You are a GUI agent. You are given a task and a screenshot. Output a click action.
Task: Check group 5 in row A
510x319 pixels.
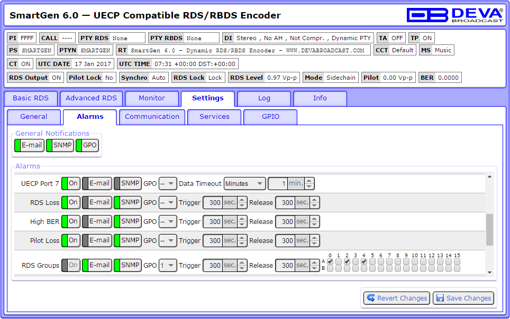point(372,261)
